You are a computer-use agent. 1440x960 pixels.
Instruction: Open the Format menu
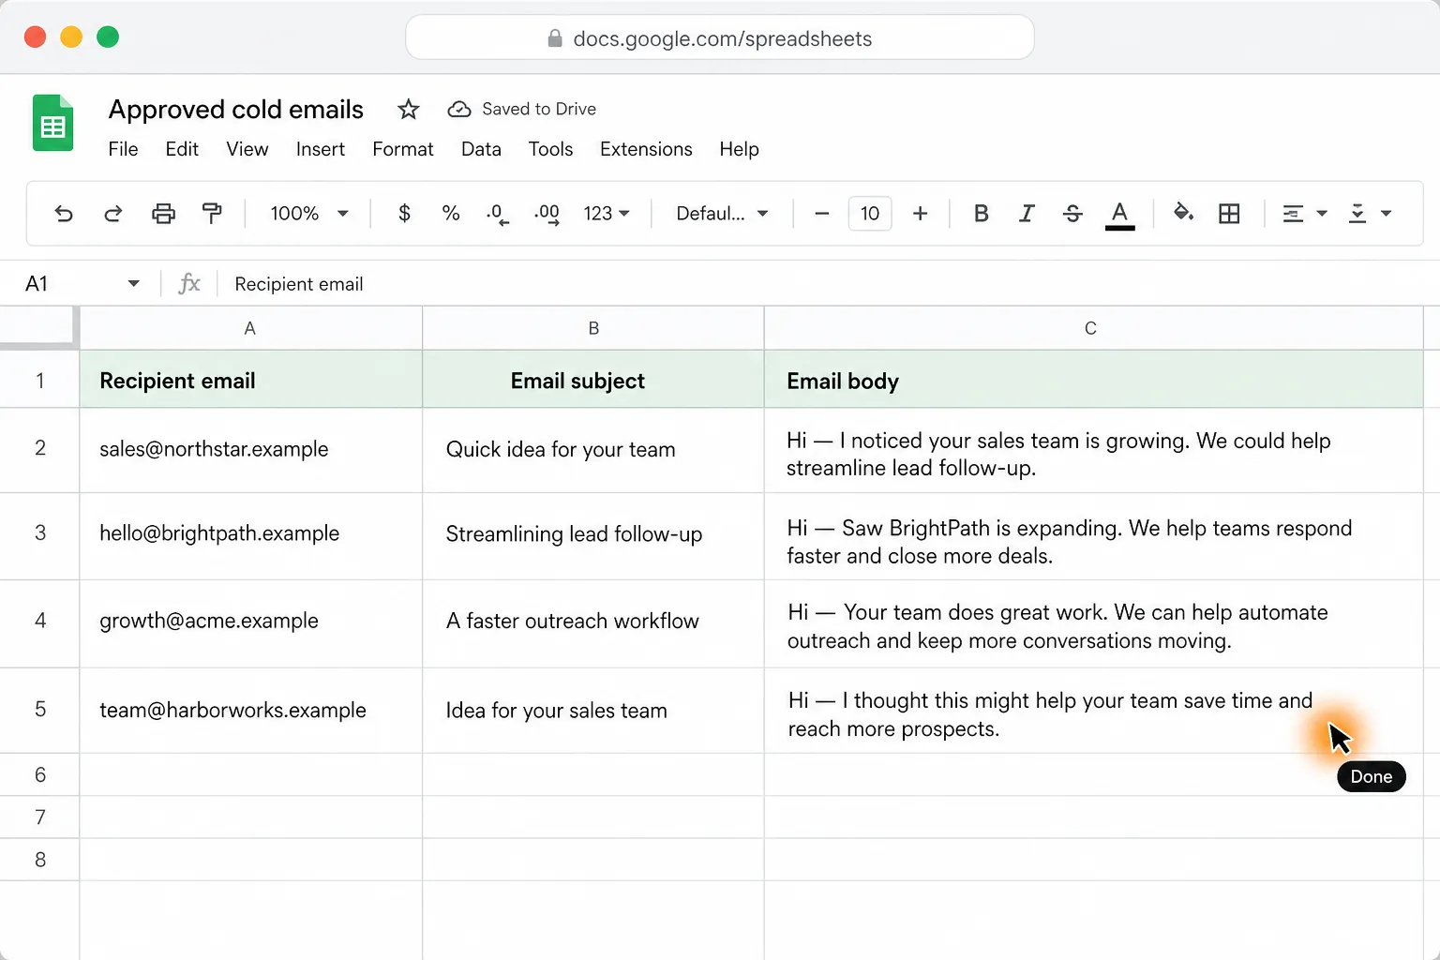tap(403, 149)
